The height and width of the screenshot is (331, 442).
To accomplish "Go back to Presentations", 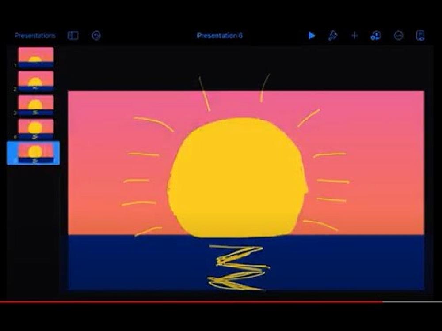I will pos(35,35).
